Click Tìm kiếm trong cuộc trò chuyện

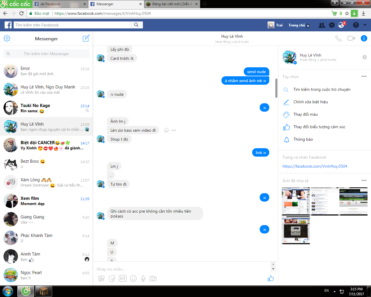[x=322, y=89]
